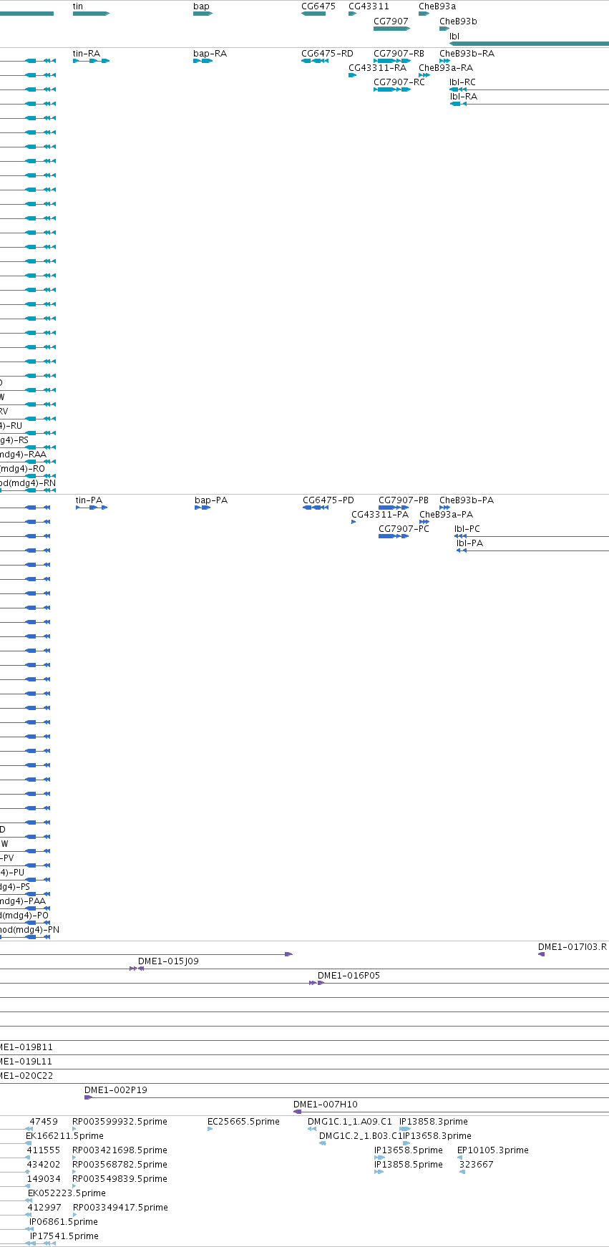Click the CG7907-RB transcript label
609x1247 pixels.
[x=399, y=54]
